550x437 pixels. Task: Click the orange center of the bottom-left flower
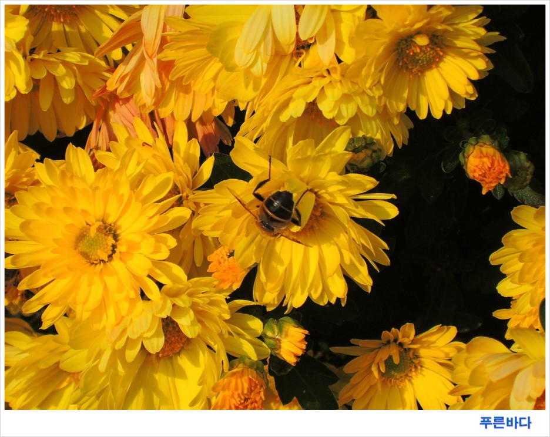[x=173, y=337]
